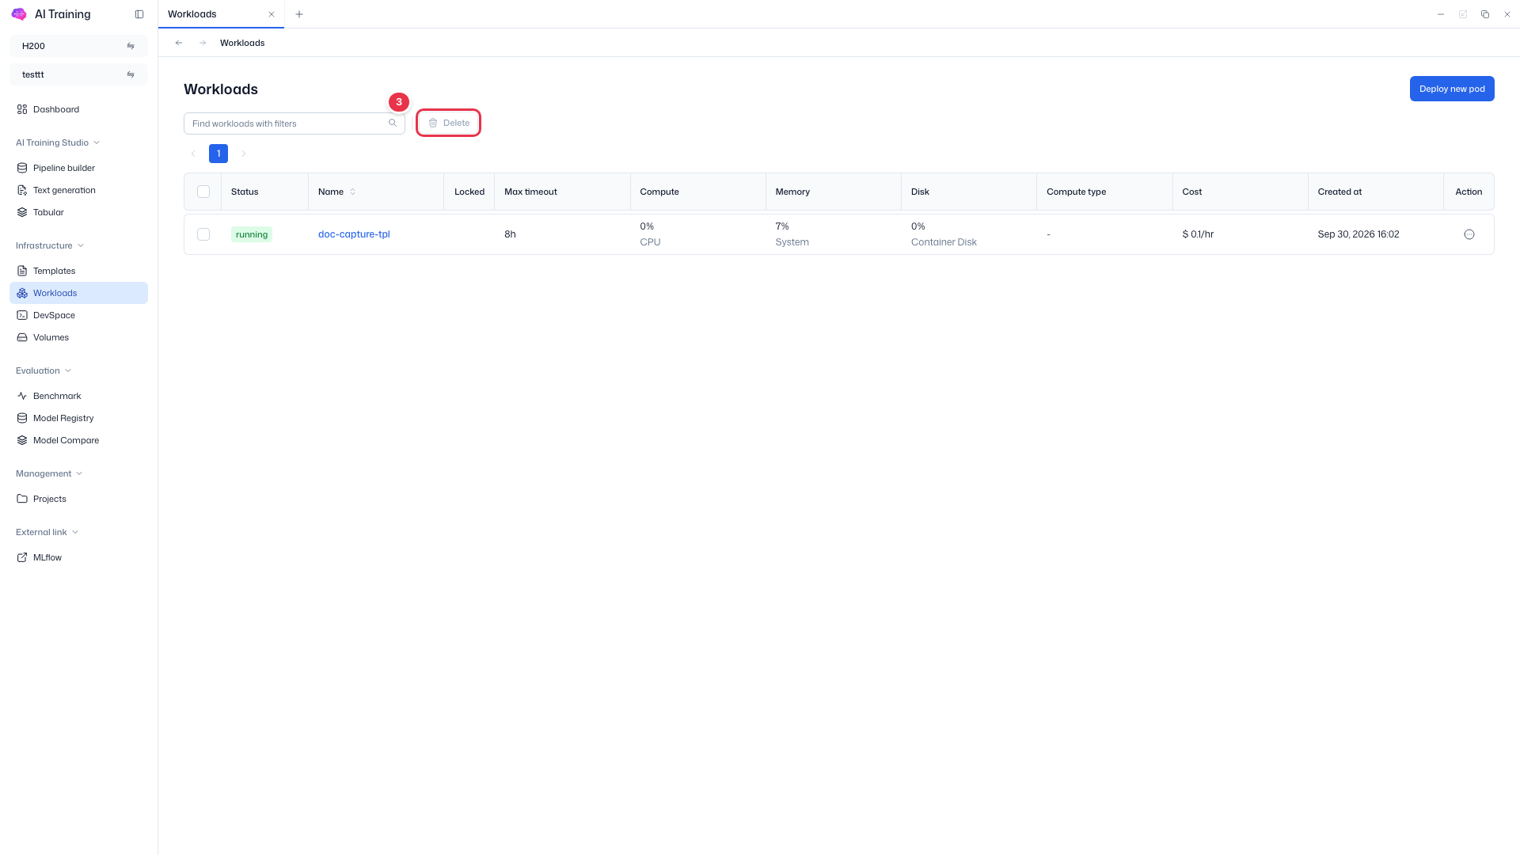Screen dimensions: 1520x855
Task: Click the DevSpace terminal icon
Action: [x=22, y=315]
